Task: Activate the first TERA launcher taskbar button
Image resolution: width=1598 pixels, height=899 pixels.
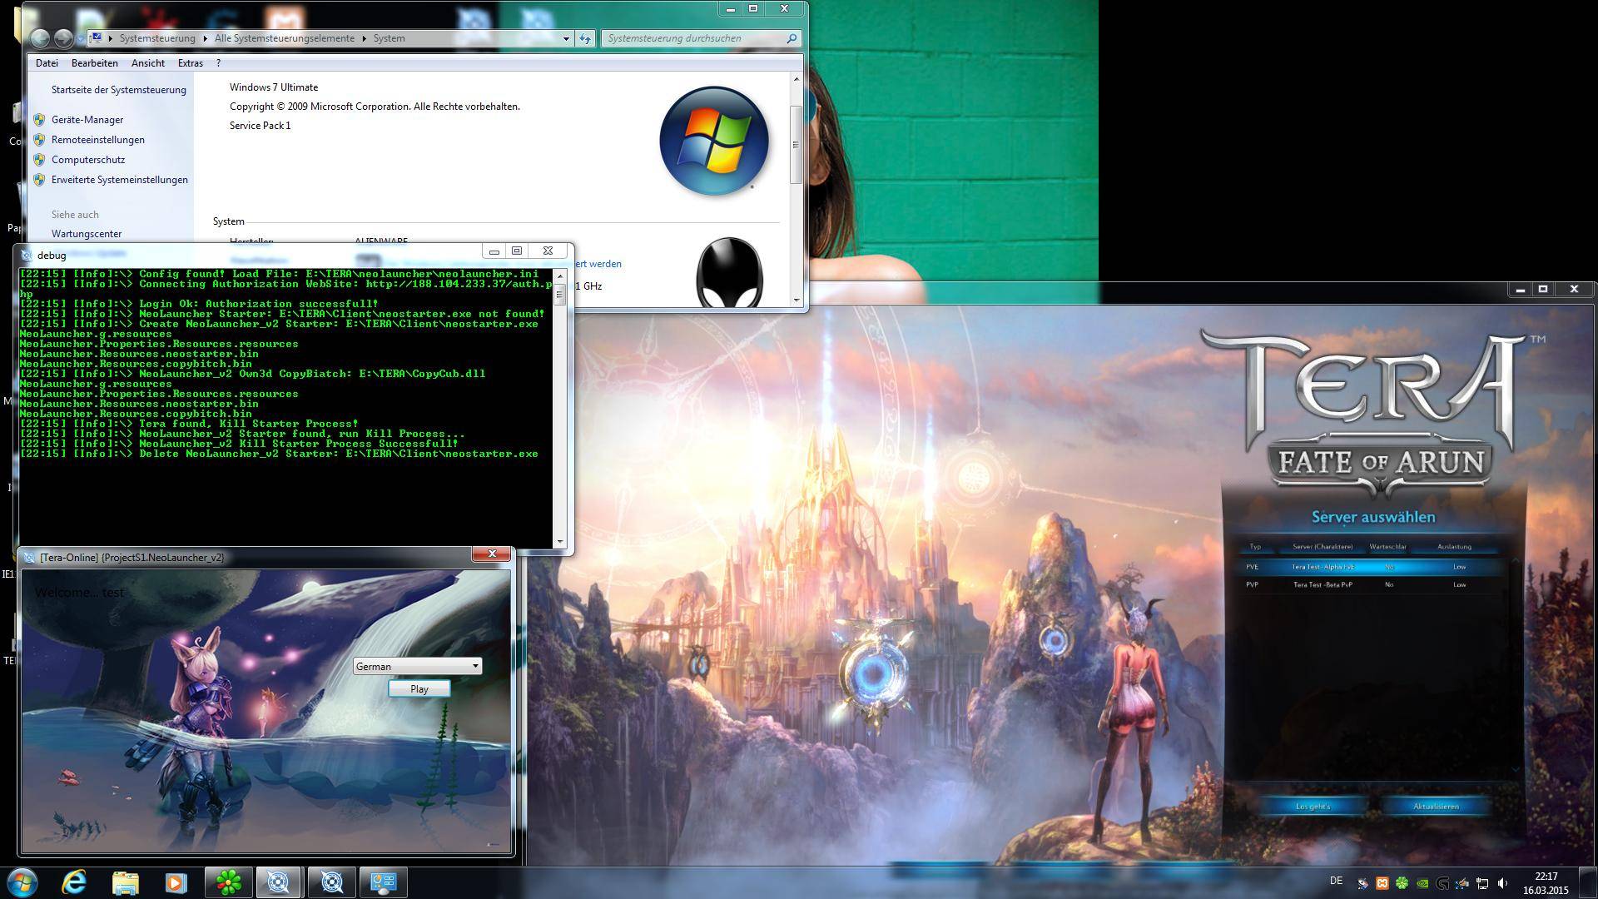Action: tap(279, 882)
